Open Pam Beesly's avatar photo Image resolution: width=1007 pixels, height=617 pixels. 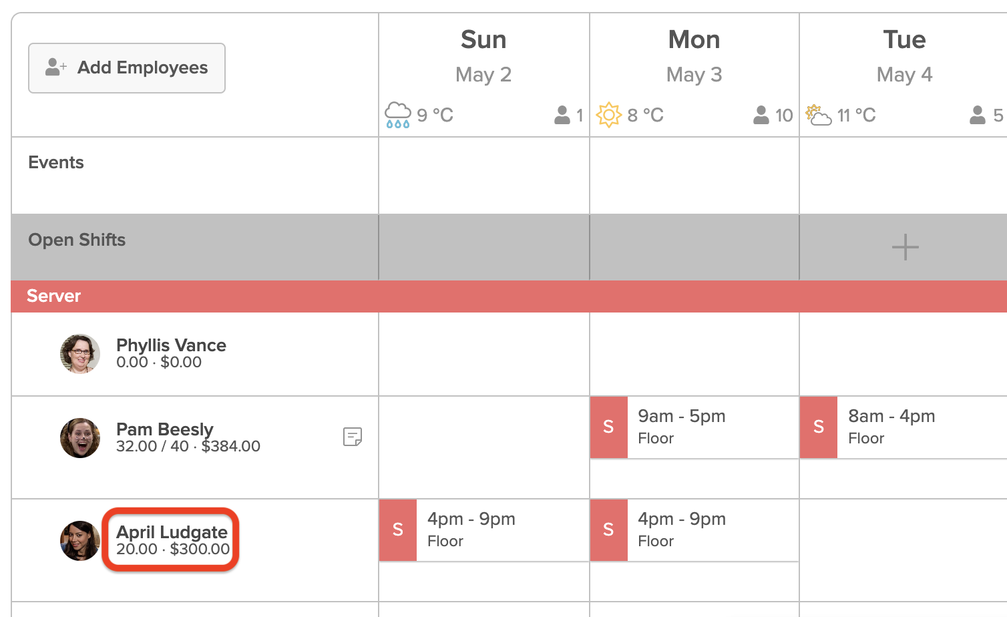click(x=80, y=438)
